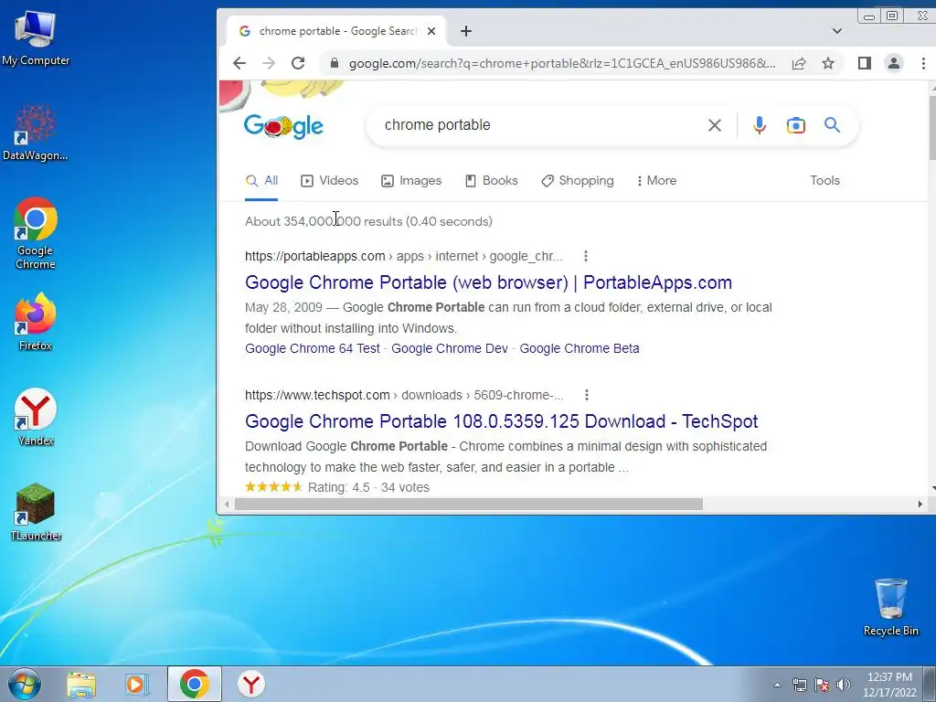The width and height of the screenshot is (936, 702).
Task: Select the All results tab
Action: point(261,180)
